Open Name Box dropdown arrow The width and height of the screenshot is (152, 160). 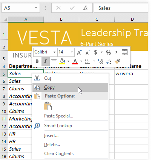[36, 8]
